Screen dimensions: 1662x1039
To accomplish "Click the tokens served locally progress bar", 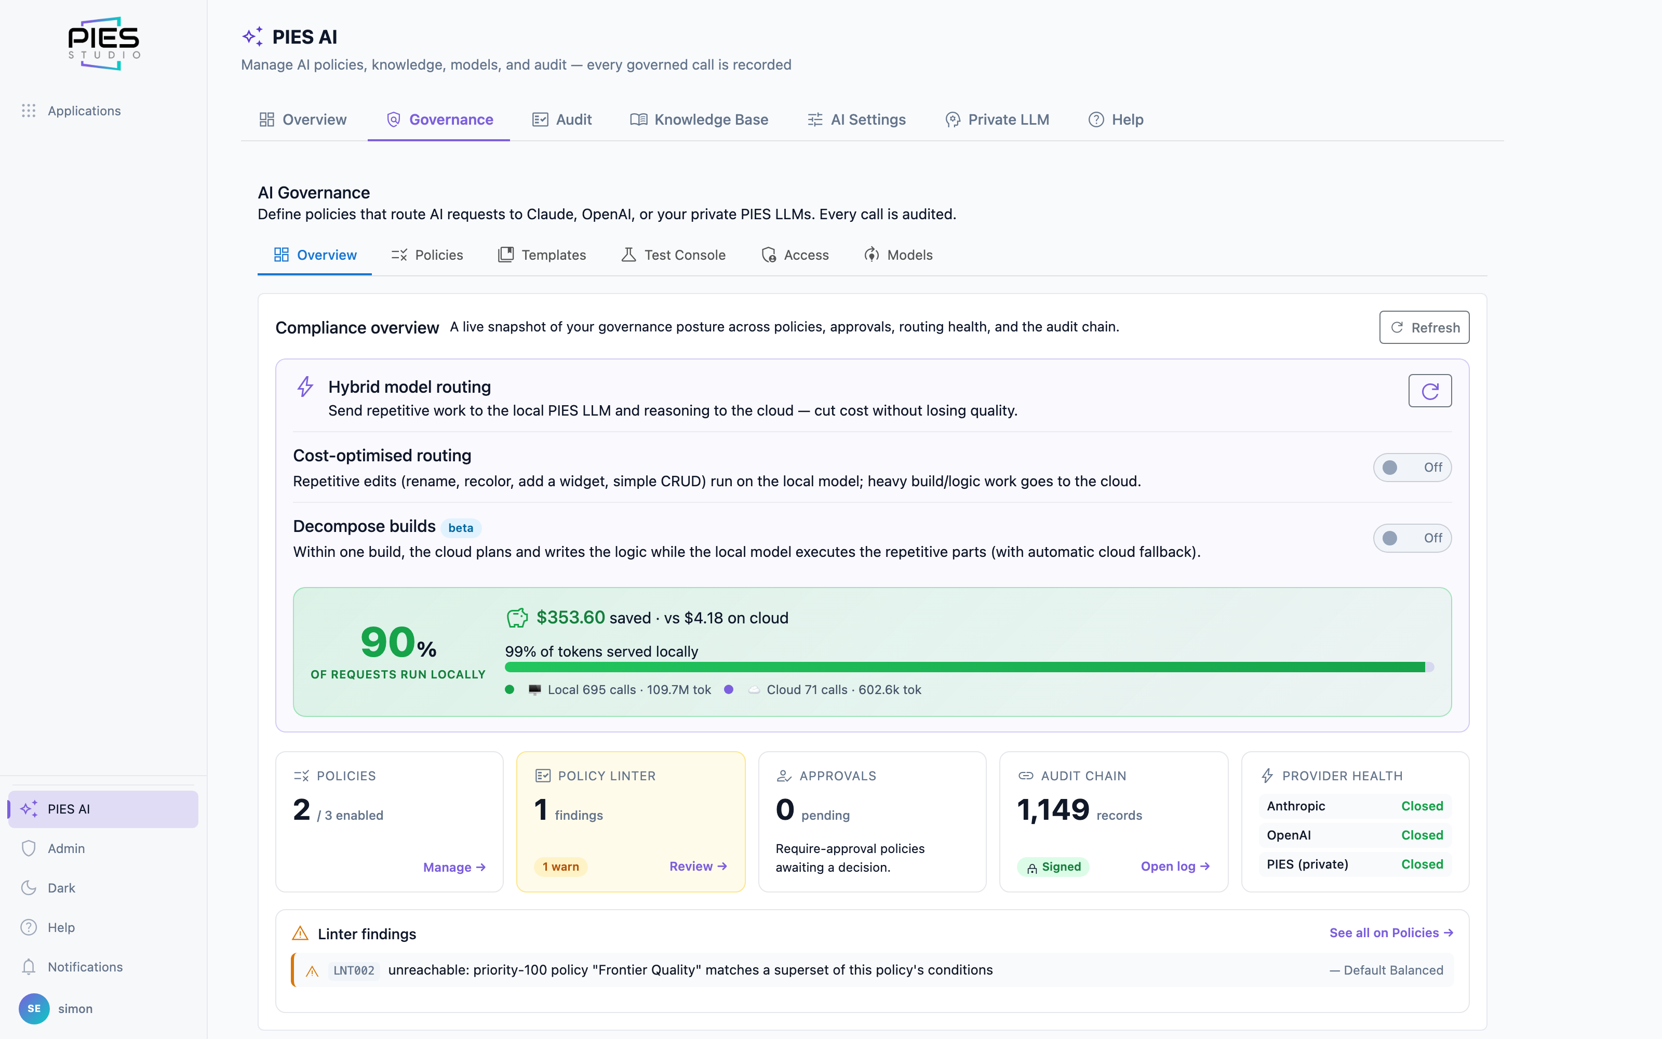I will click(969, 667).
